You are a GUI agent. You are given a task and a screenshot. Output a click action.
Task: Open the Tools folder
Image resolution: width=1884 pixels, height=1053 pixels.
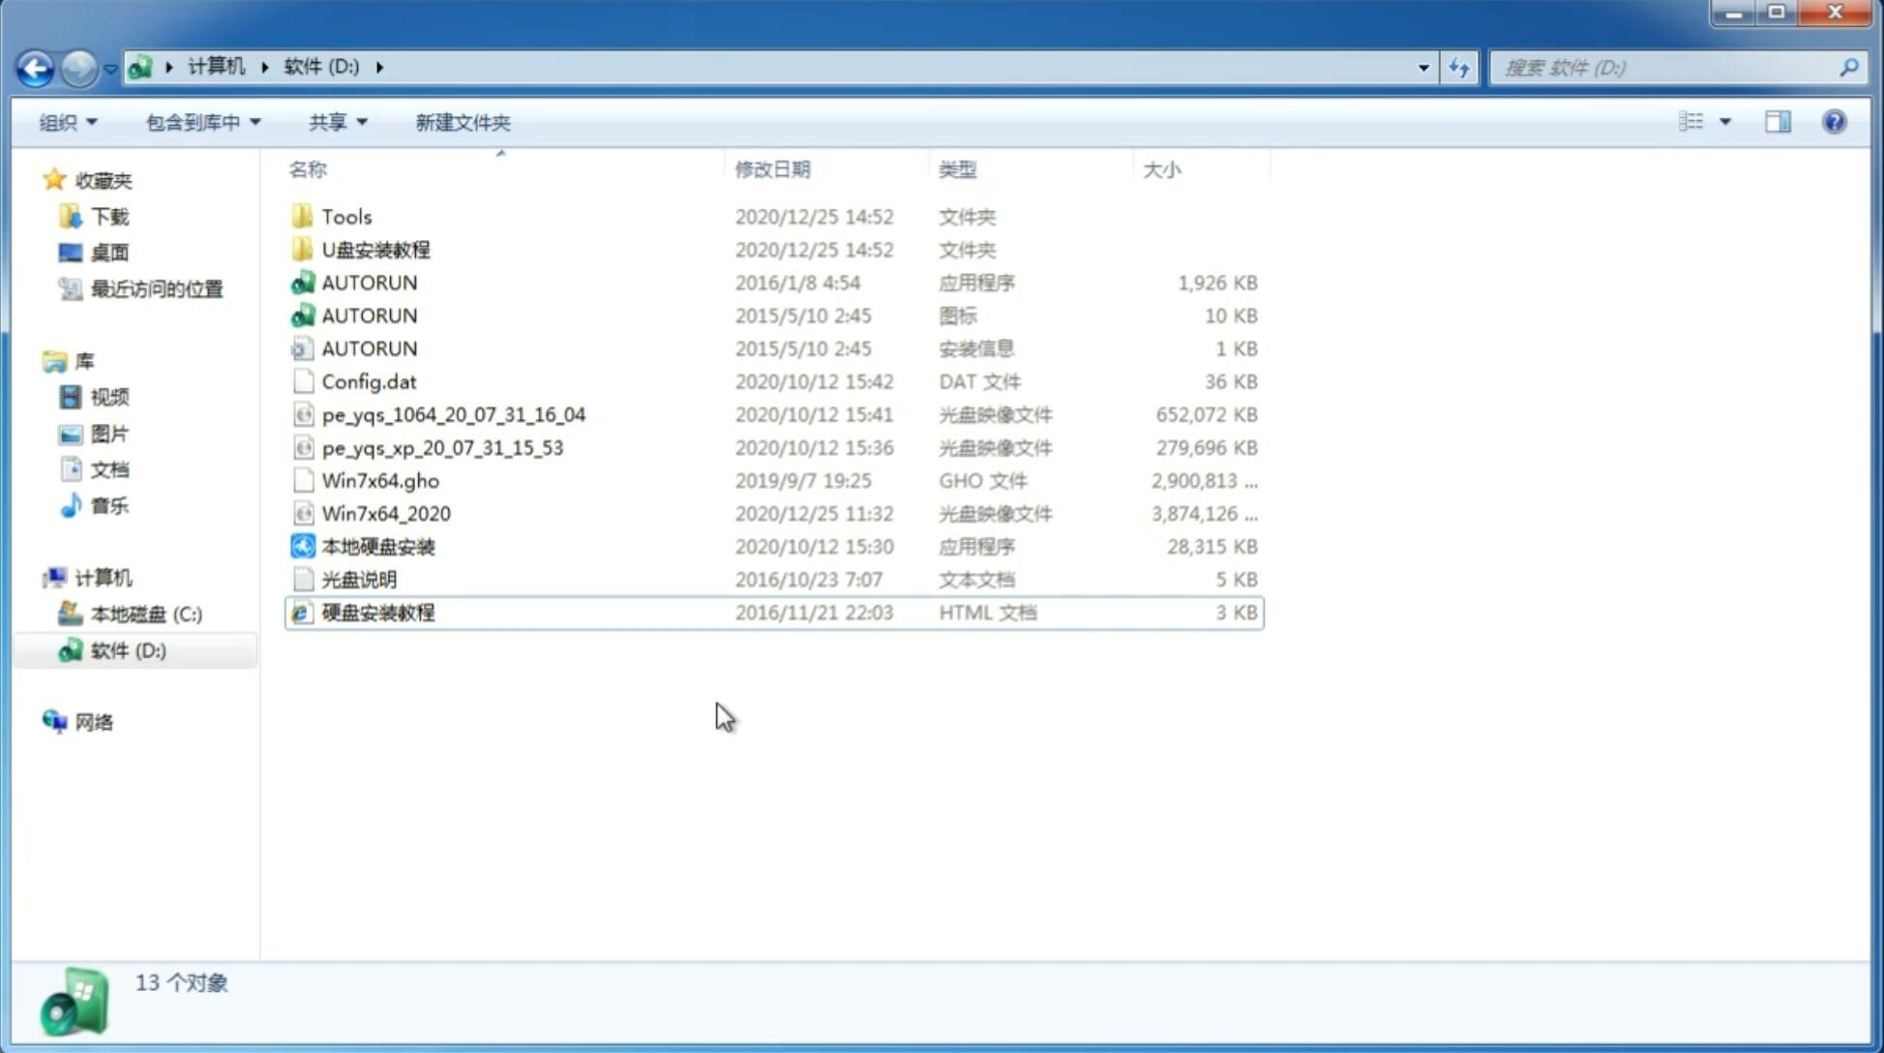tap(346, 216)
